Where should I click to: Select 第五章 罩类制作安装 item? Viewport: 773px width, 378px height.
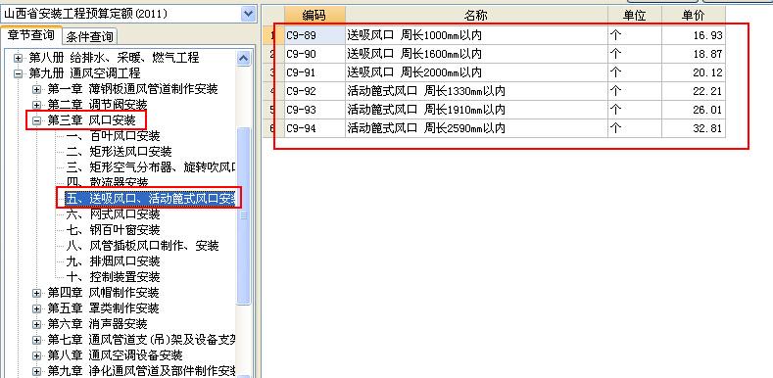tap(103, 308)
